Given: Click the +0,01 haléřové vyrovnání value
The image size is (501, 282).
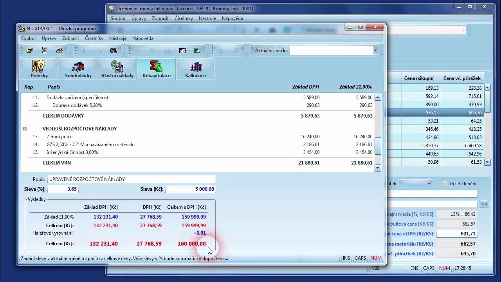Looking at the screenshot, I should (x=200, y=233).
